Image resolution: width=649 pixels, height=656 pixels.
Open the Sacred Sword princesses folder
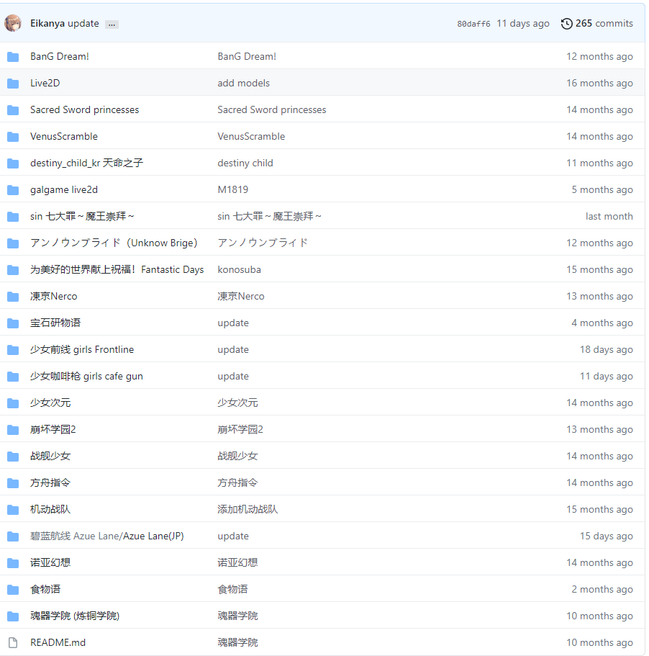tap(84, 110)
